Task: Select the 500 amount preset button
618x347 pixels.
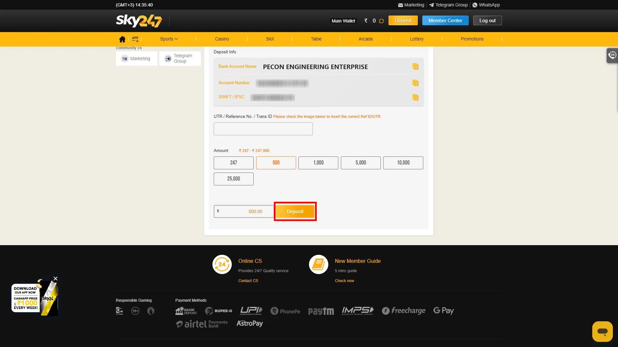Action: [x=276, y=163]
